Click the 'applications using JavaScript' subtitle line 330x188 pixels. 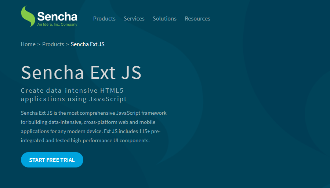pos(74,99)
